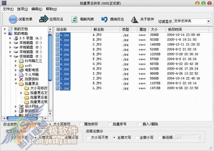
Task: Undo renaming with 撤消改名 icon
Action: coord(104,20)
